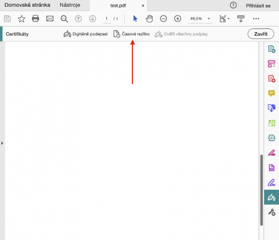Open the teal Optimize PDF tool

click(272, 138)
